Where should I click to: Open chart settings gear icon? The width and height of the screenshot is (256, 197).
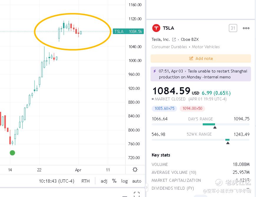[x=135, y=170]
